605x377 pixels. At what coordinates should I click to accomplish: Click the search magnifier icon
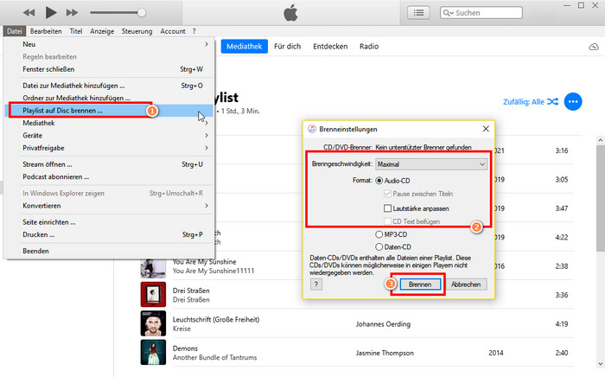coord(447,13)
